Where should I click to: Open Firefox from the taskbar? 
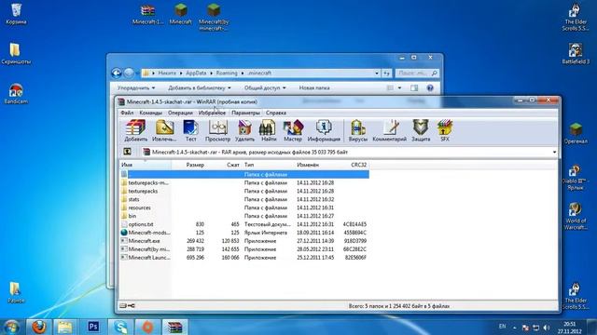click(x=39, y=327)
